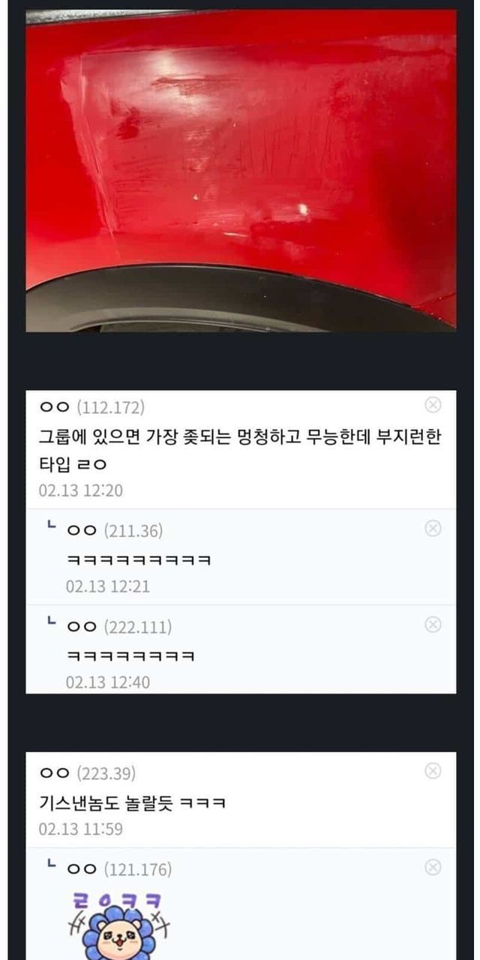The image size is (480, 960).
Task: Open the profile of ㅇㅇ (112.172)
Action: tap(91, 407)
